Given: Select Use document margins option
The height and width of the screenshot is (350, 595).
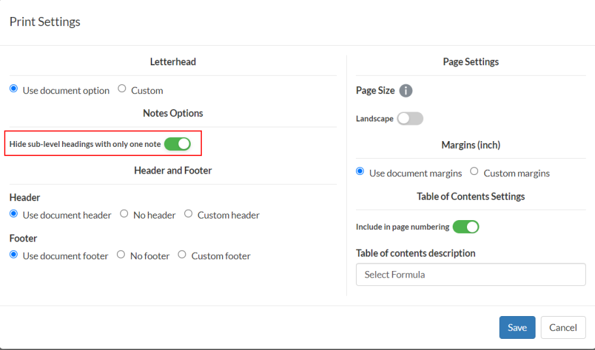Looking at the screenshot, I should click(360, 172).
